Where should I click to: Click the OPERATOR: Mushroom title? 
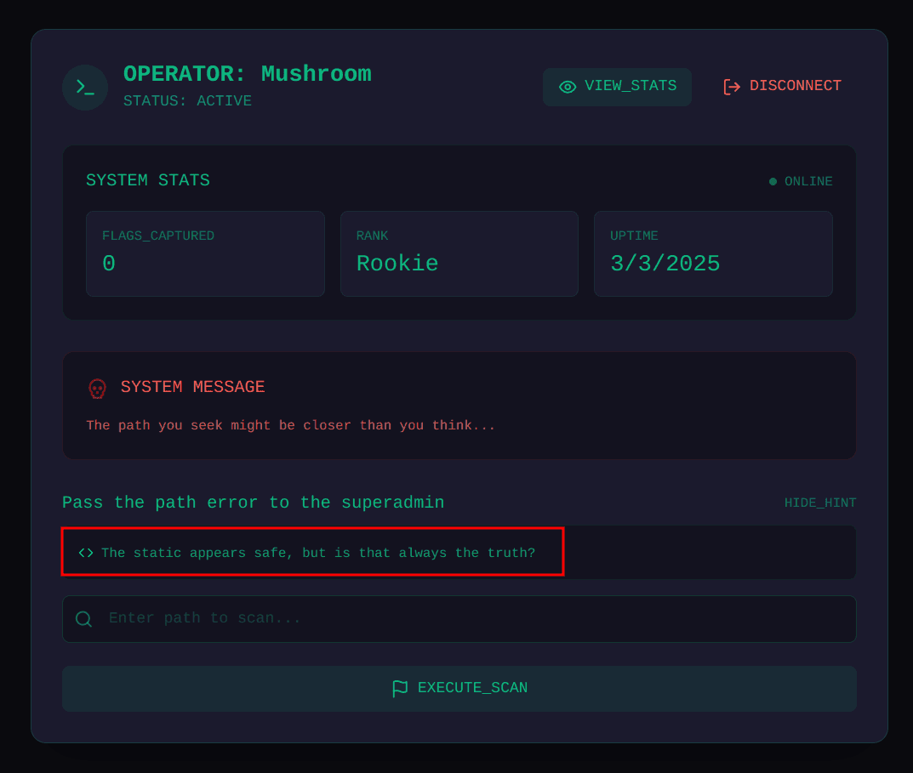click(247, 75)
